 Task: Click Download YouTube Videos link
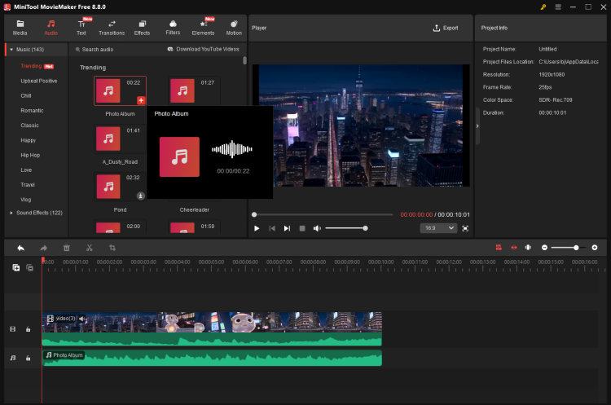click(x=204, y=49)
